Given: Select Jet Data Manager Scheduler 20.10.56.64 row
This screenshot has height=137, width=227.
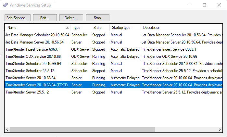Looking at the screenshot, I should [114, 35].
